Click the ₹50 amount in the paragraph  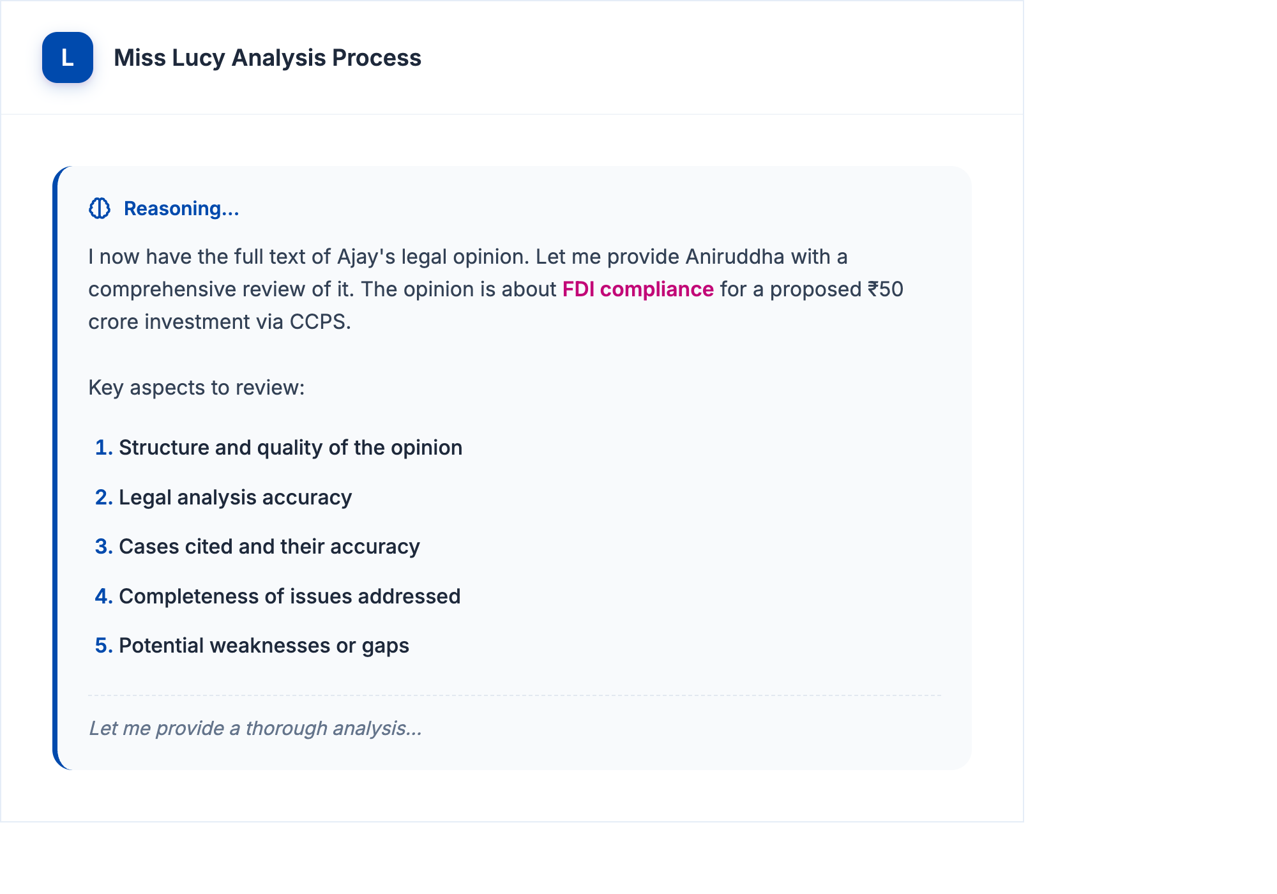(886, 289)
